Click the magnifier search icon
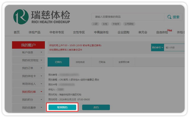Image resolution: width=189 pixels, height=118 pixels. 173,17
